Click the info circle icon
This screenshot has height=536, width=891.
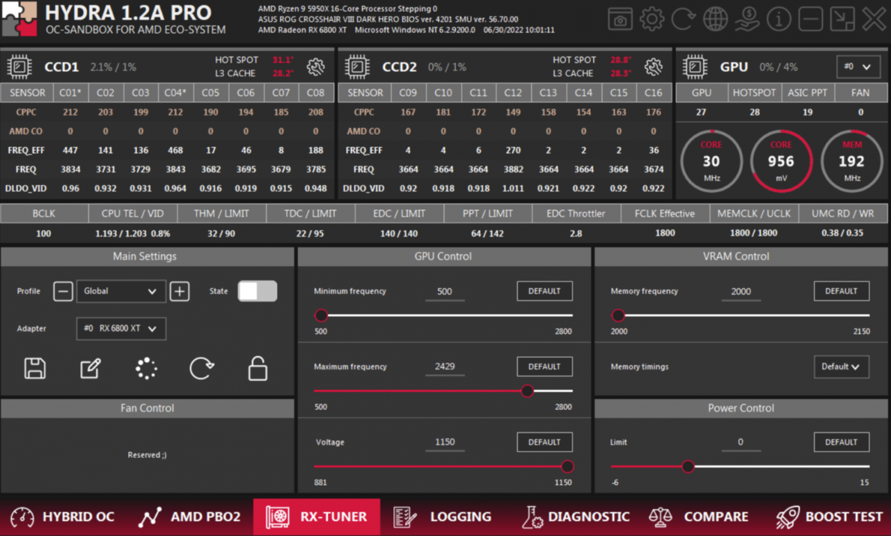pos(779,19)
